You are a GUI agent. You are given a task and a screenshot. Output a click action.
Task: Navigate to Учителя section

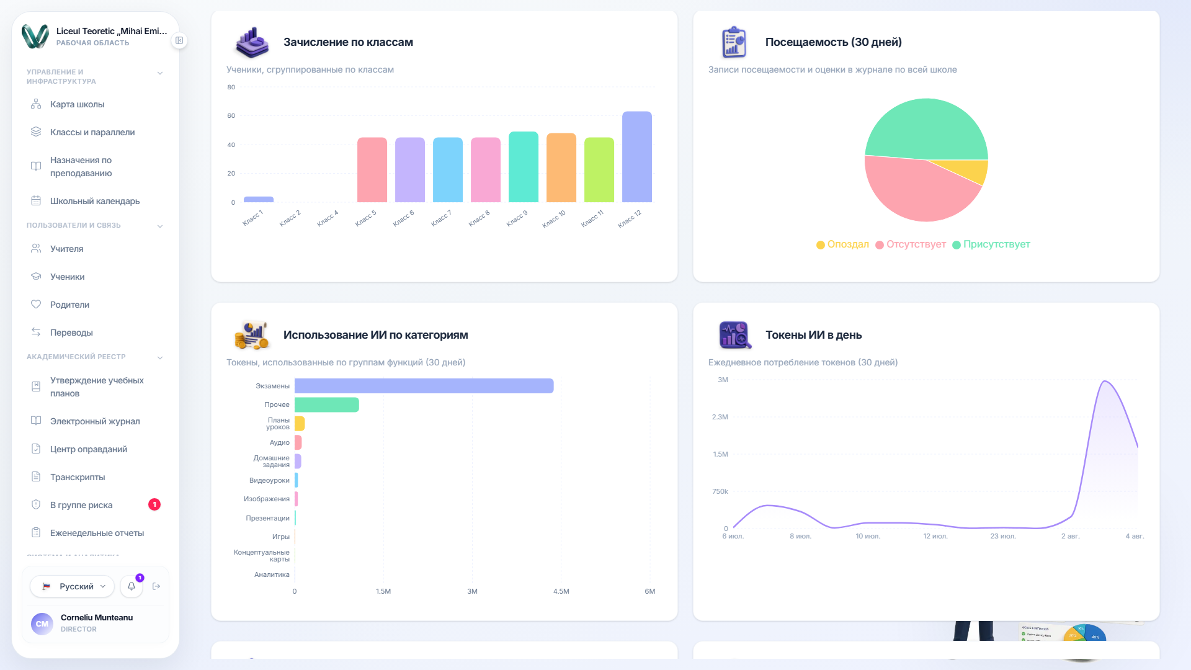click(96, 249)
